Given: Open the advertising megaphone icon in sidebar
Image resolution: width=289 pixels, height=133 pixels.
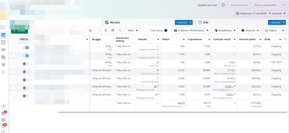Looking at the screenshot, I should click(x=3, y=64).
